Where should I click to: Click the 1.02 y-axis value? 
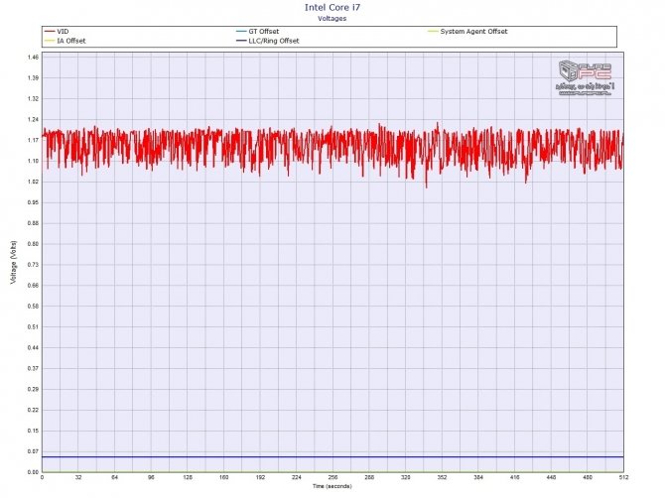(33, 182)
